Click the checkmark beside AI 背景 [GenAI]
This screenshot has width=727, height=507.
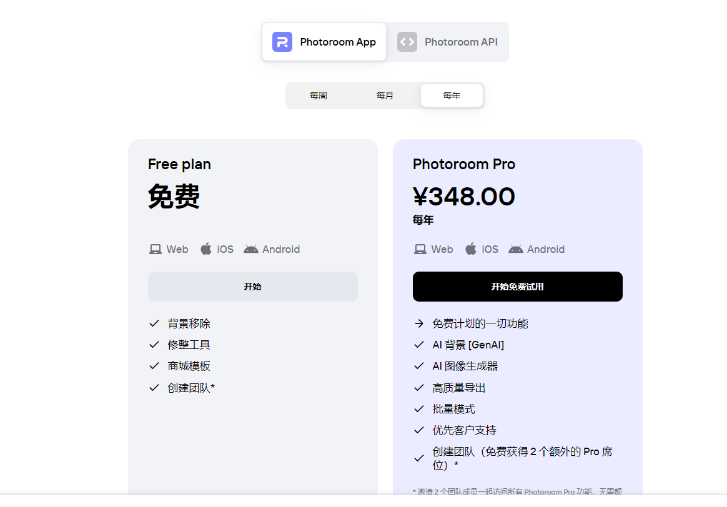419,345
